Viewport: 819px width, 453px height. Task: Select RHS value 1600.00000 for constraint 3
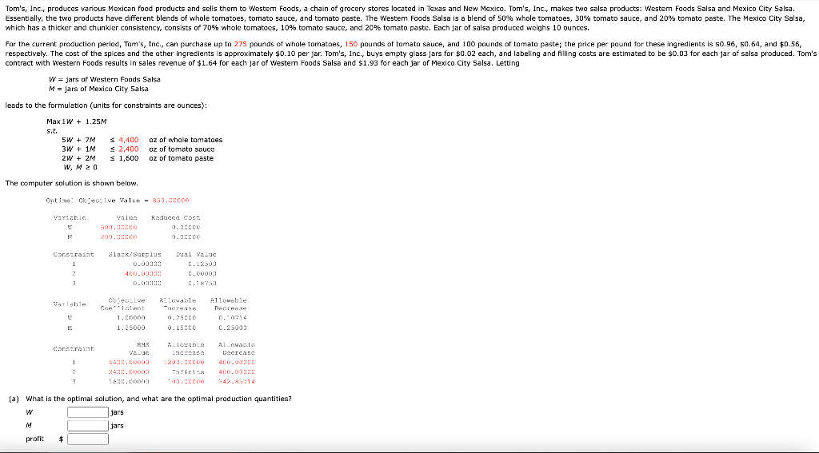click(x=129, y=382)
